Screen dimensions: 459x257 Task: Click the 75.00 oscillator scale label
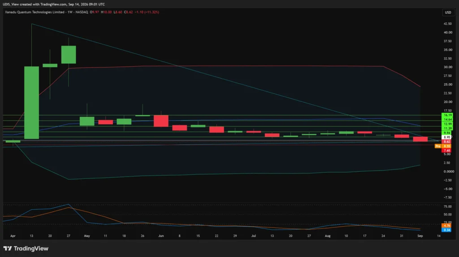[448, 206]
